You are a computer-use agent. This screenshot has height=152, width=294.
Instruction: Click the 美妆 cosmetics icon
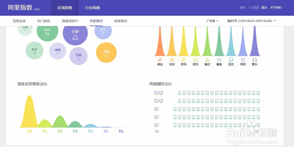pyautogui.click(x=207, y=60)
